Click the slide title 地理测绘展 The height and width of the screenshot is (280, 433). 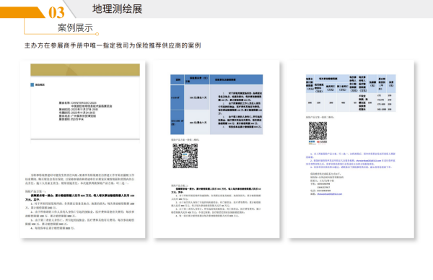pyautogui.click(x=117, y=9)
